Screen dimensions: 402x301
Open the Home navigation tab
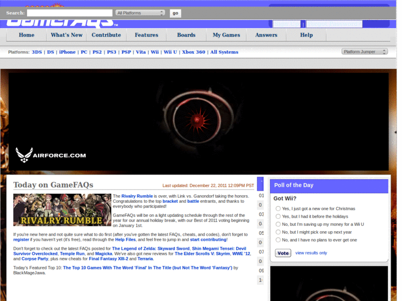click(27, 35)
